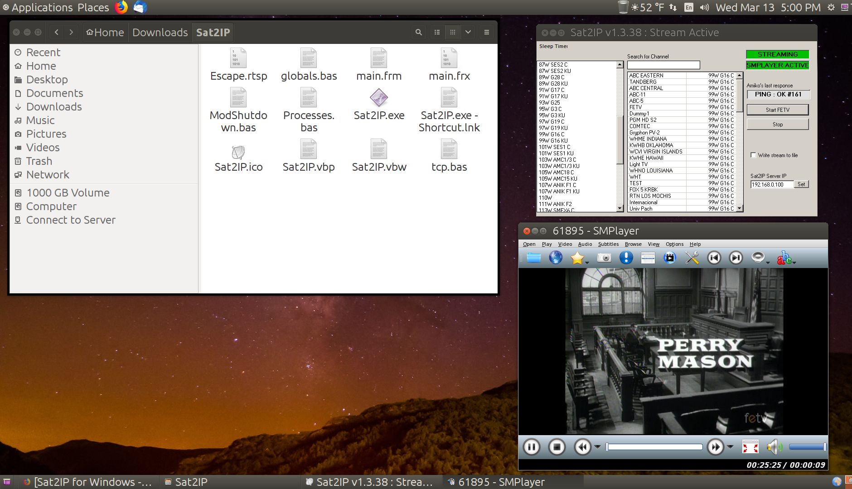Open system volume indicator in top panel

704,7
